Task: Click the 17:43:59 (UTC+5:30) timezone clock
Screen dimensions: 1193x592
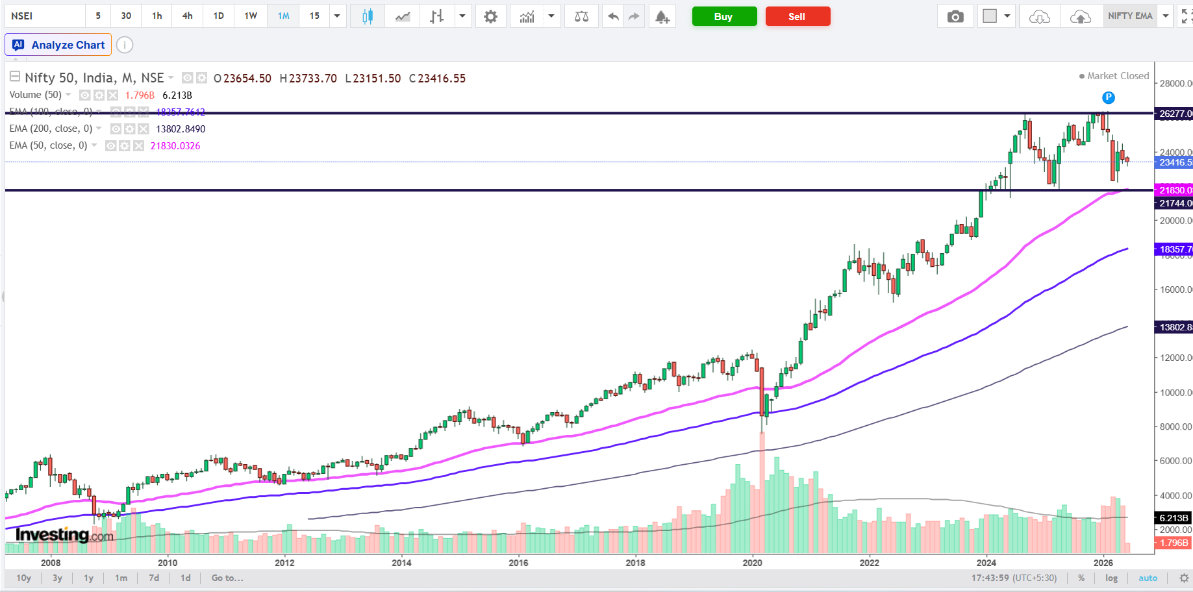Action: click(1014, 578)
